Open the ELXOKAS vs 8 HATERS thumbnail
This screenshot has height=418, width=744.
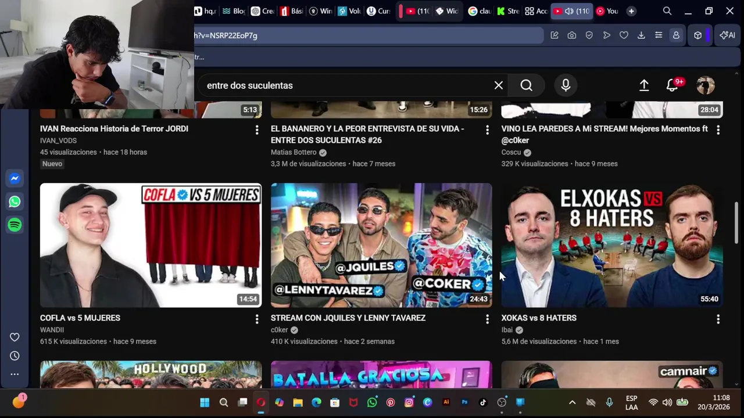[612, 245]
